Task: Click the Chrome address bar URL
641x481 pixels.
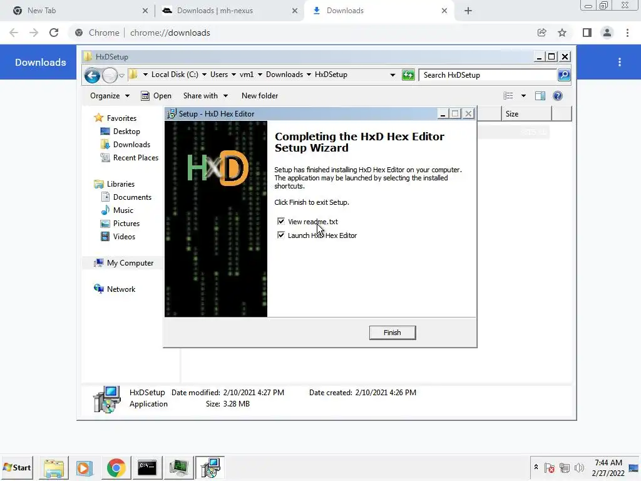Action: click(x=170, y=33)
